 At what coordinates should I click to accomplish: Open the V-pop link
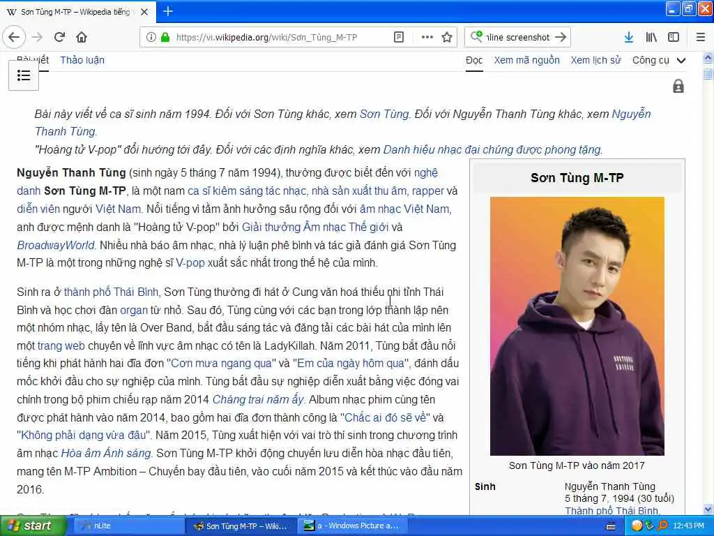coord(190,263)
